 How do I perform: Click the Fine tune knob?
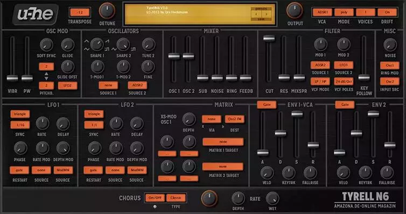[x=148, y=67]
